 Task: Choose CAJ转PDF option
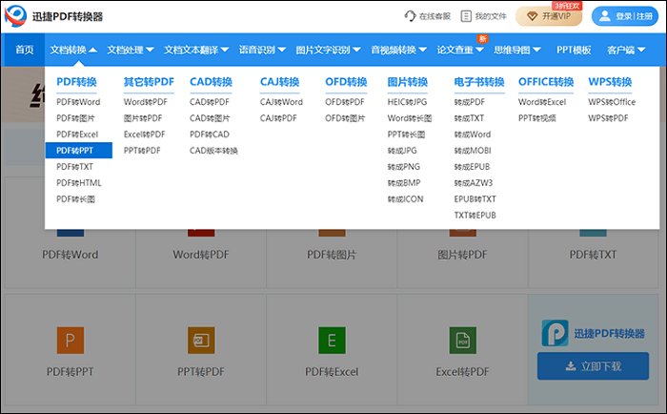point(278,118)
